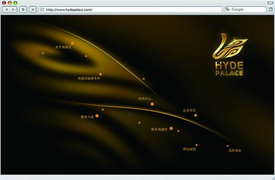This screenshot has height=180, width=275.
Task: Click the site icon in address bar
Action: point(42,10)
